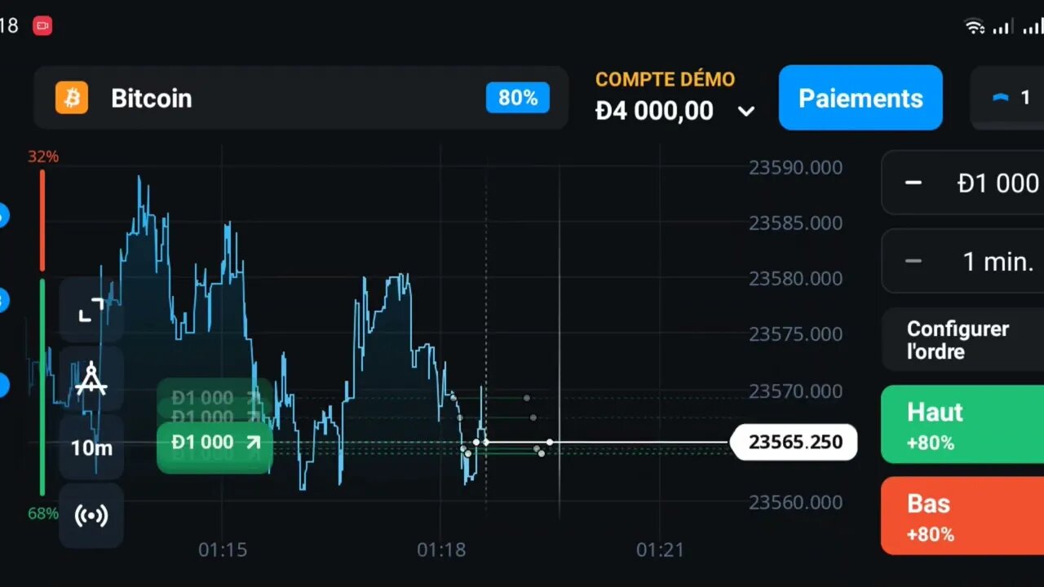This screenshot has width=1044, height=587.
Task: Open the Paiements page
Action: pos(860,99)
